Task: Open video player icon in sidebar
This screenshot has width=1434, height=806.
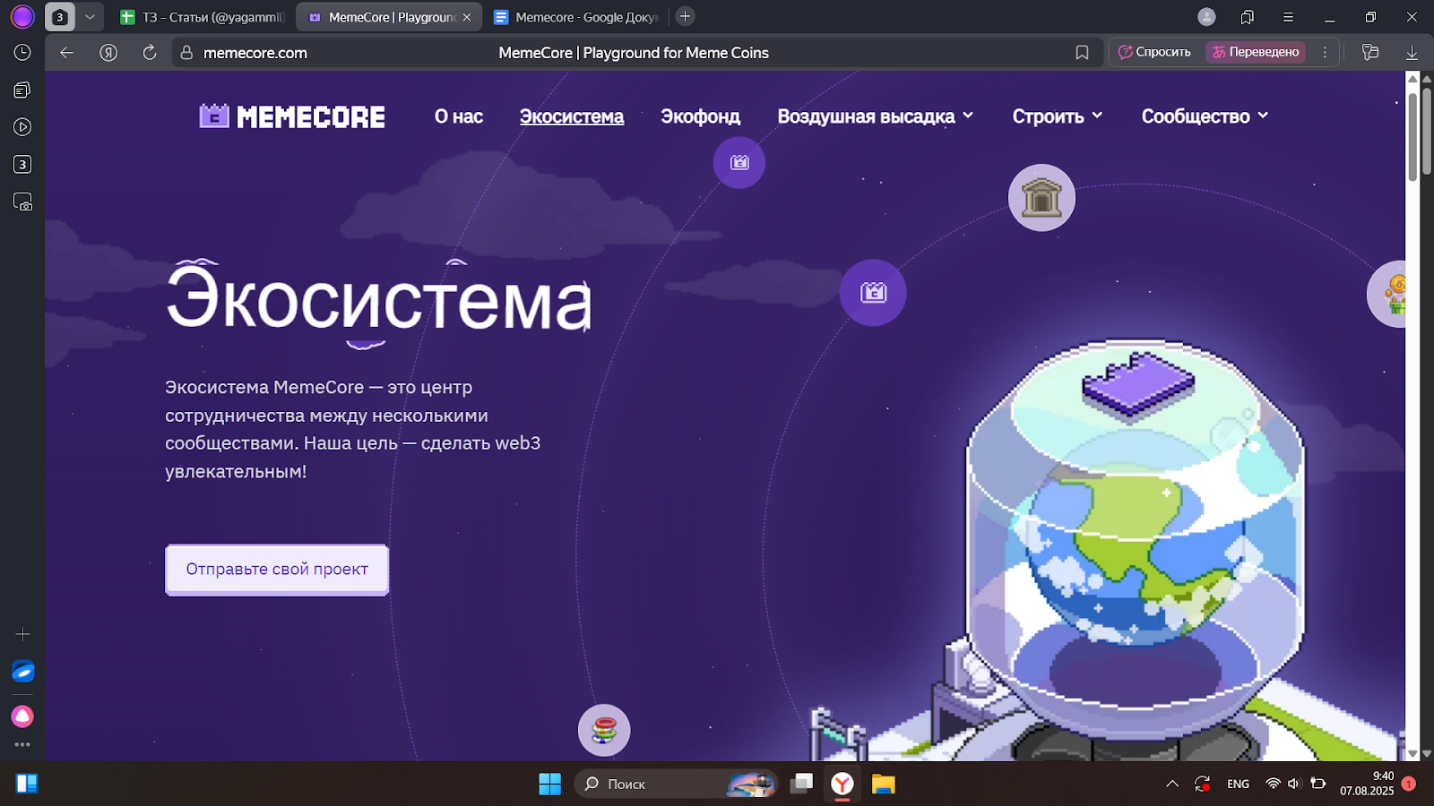Action: click(22, 127)
